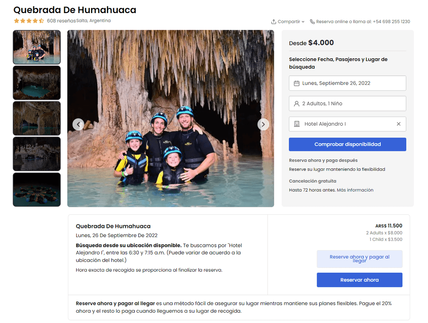
Task: Click the building icon in hotel field
Action: tap(297, 124)
